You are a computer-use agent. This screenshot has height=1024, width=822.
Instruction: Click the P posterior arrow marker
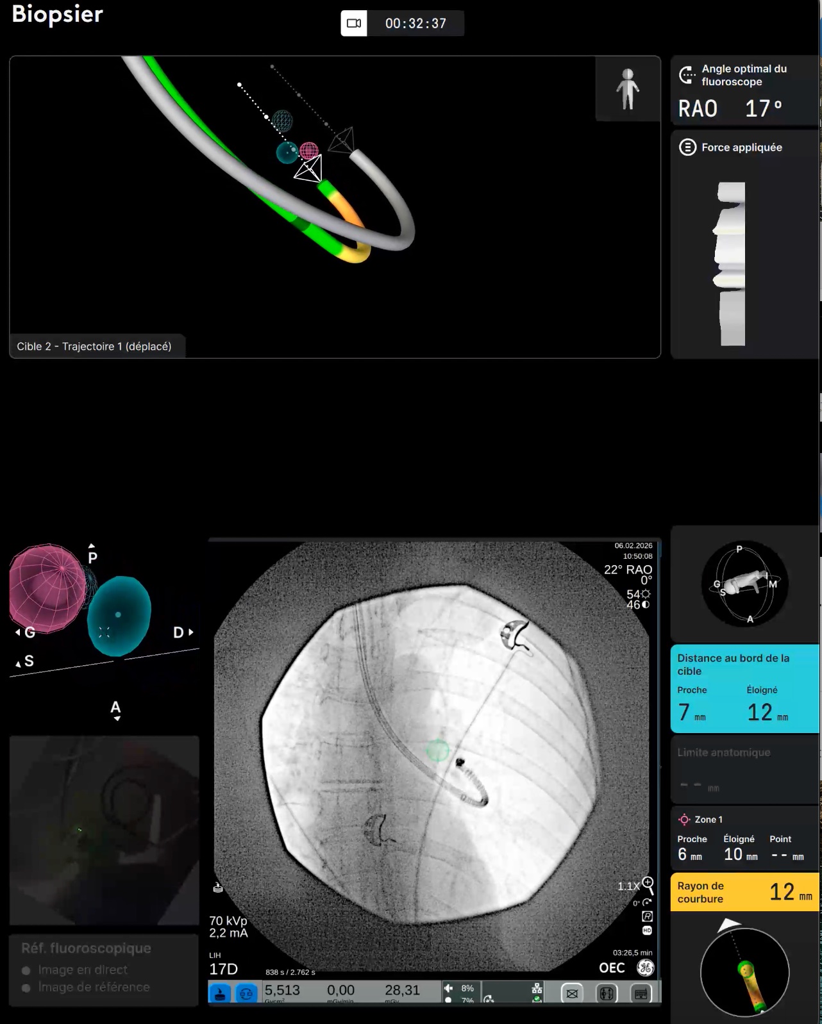click(92, 554)
